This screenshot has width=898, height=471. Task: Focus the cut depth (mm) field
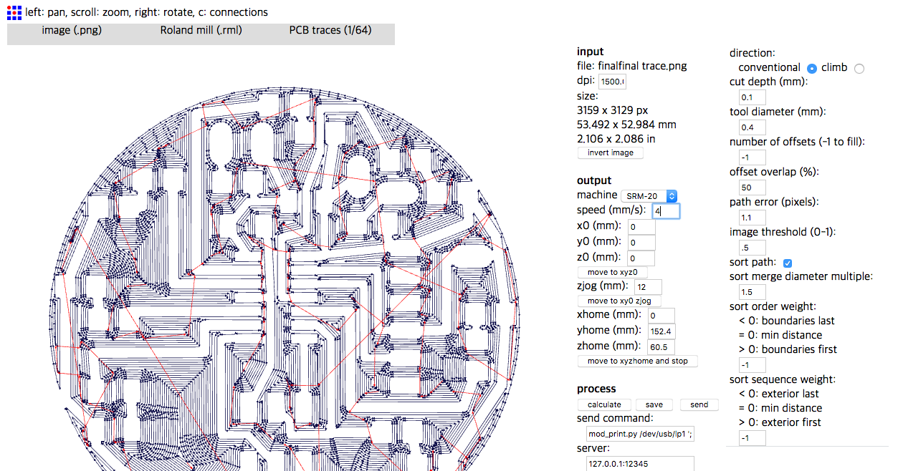(752, 97)
